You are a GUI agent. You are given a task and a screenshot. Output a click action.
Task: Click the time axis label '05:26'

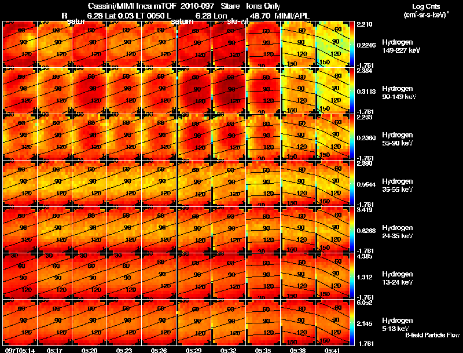coord(159,350)
